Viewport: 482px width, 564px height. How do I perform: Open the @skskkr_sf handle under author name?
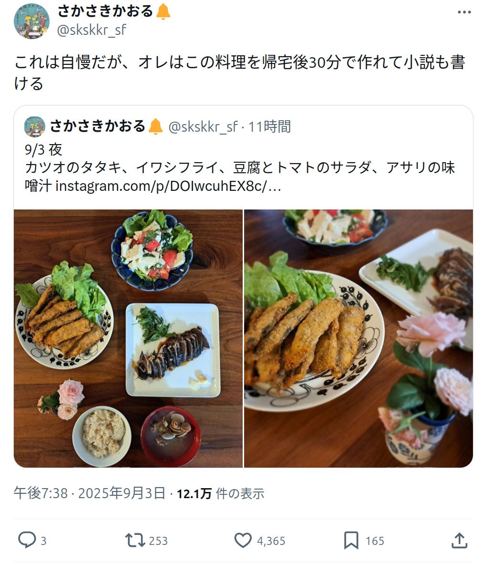point(92,30)
